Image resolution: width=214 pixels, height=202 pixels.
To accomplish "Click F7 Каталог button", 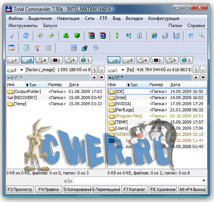I will click(x=135, y=189).
